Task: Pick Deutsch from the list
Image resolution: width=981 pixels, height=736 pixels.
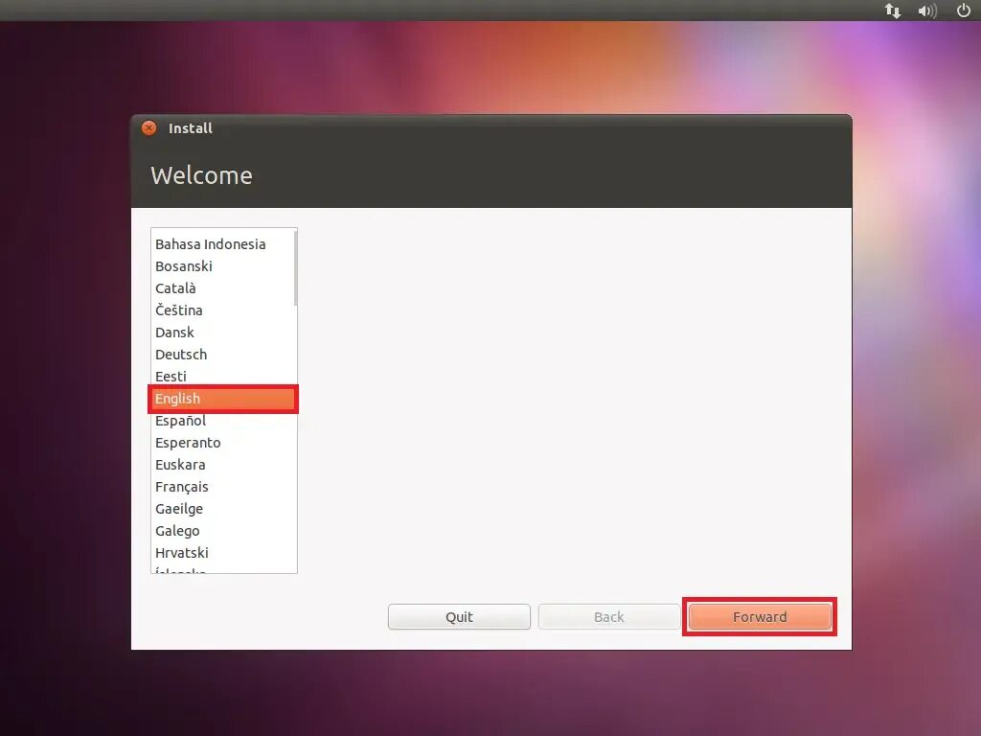Action: [222, 355]
